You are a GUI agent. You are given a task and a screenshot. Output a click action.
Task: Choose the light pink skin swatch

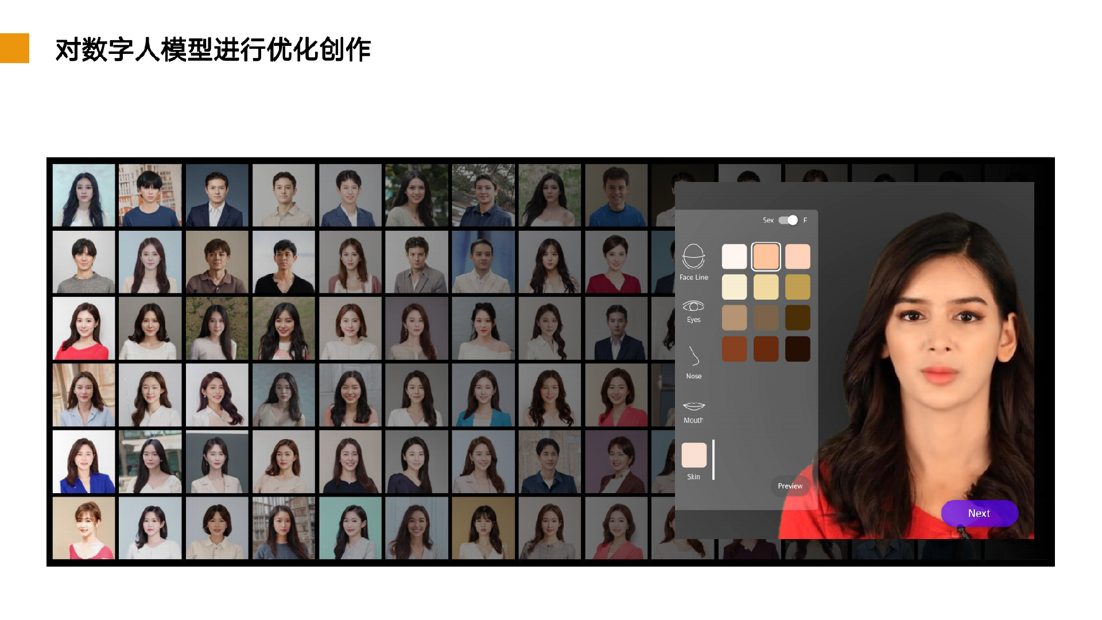pyautogui.click(x=797, y=257)
